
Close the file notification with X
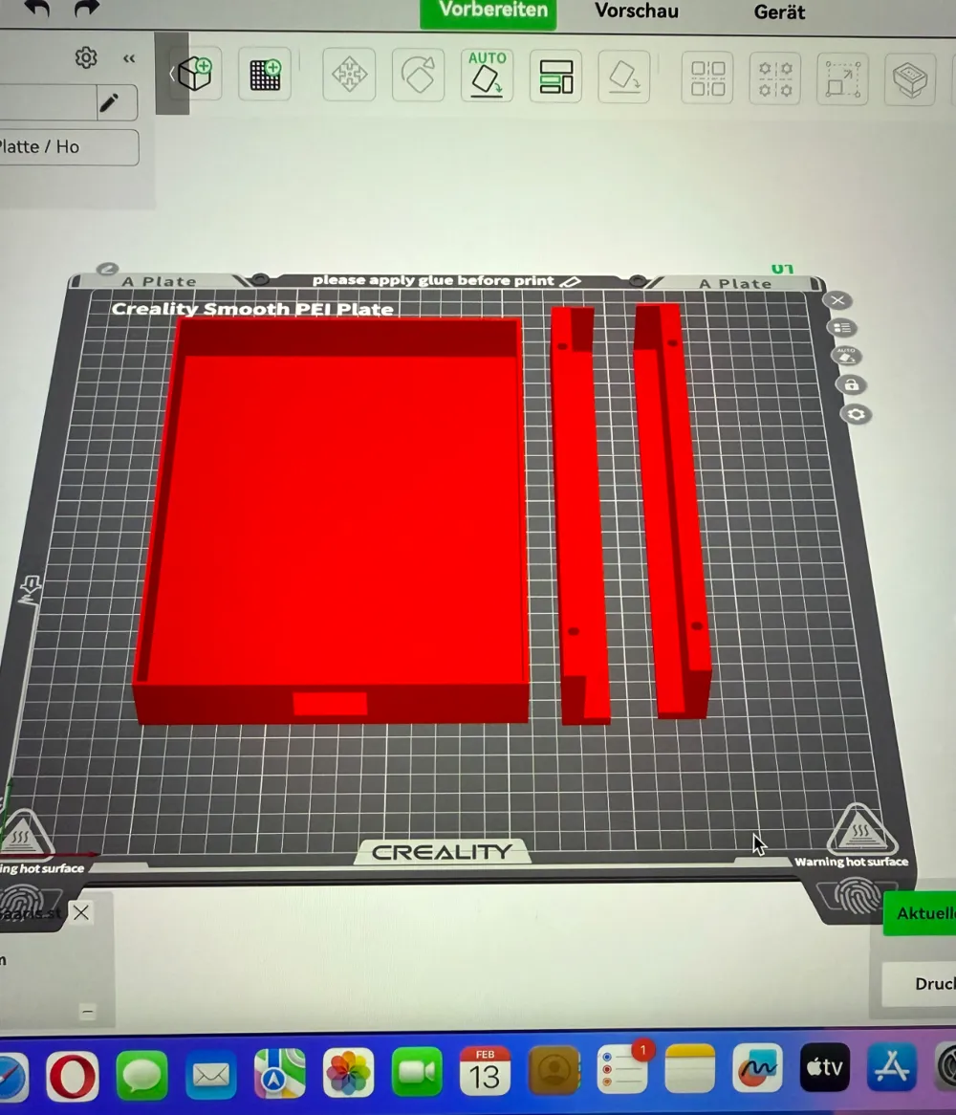coord(81,912)
